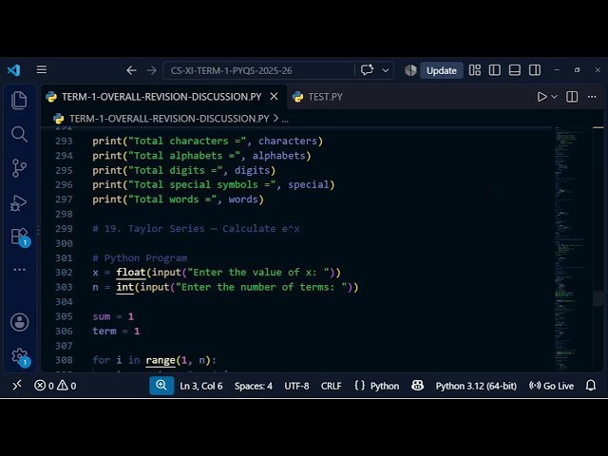Open the Extensions view

coord(20,237)
